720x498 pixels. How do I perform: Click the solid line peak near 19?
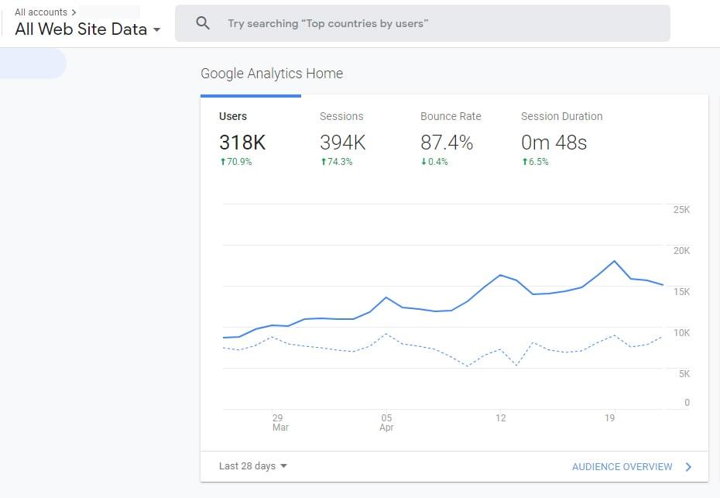point(615,261)
